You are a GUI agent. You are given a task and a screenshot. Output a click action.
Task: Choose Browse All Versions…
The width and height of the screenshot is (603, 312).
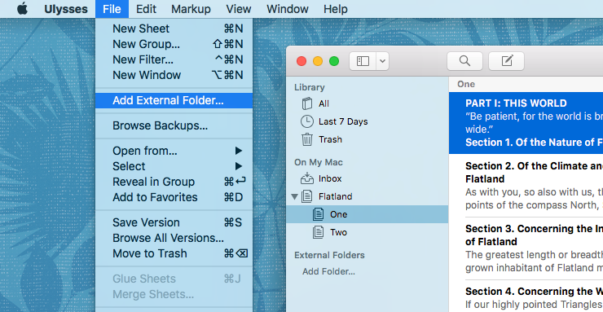(174, 238)
